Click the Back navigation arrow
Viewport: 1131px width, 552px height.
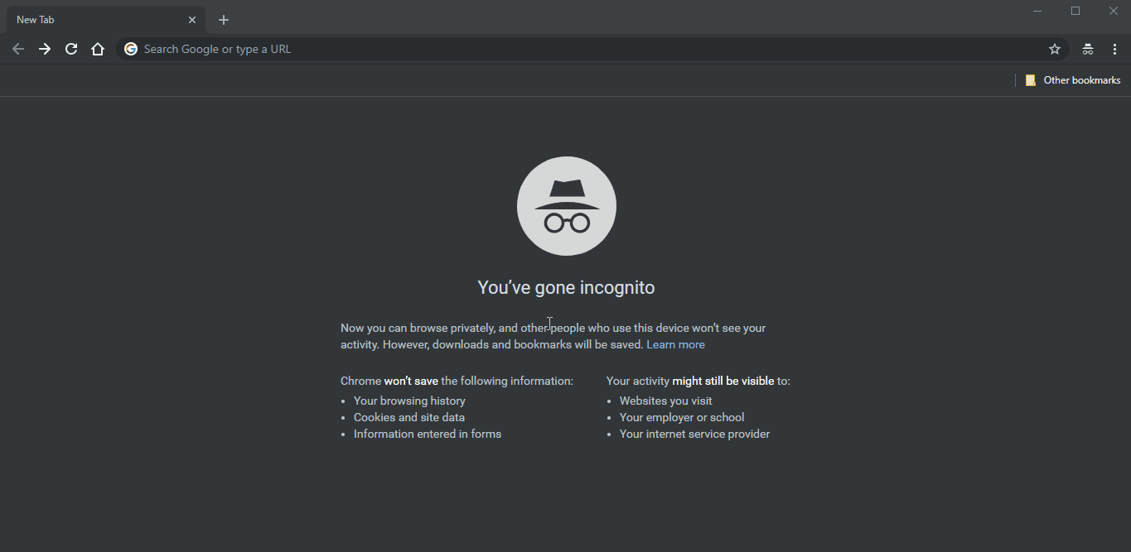tap(18, 49)
